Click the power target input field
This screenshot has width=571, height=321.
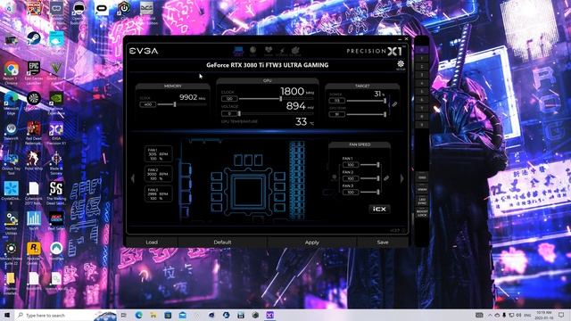(x=337, y=101)
